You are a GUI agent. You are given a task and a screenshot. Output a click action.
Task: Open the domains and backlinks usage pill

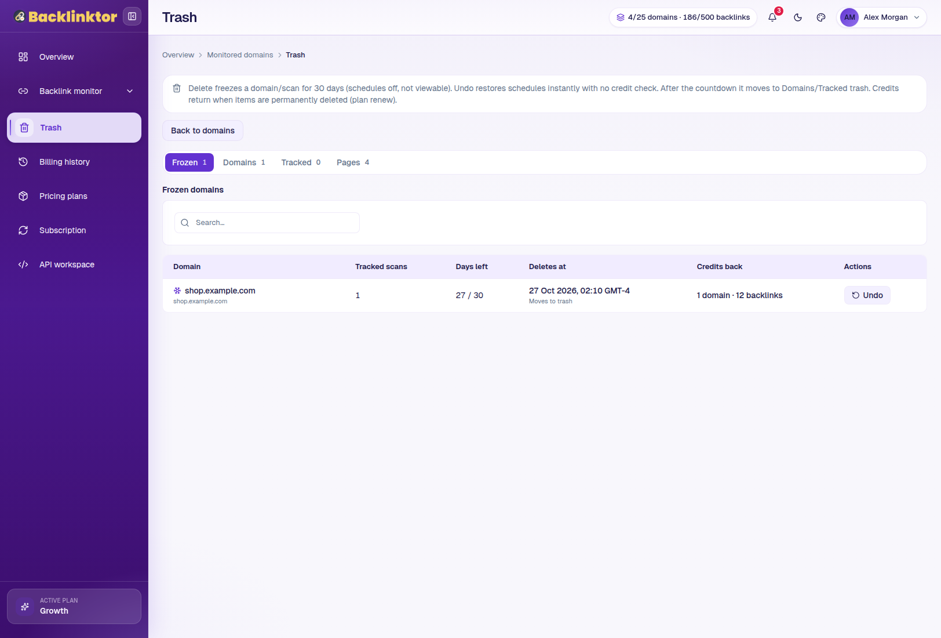point(683,17)
